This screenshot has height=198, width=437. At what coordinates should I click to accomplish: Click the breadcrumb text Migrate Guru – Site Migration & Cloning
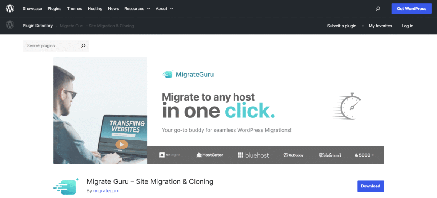point(97,26)
